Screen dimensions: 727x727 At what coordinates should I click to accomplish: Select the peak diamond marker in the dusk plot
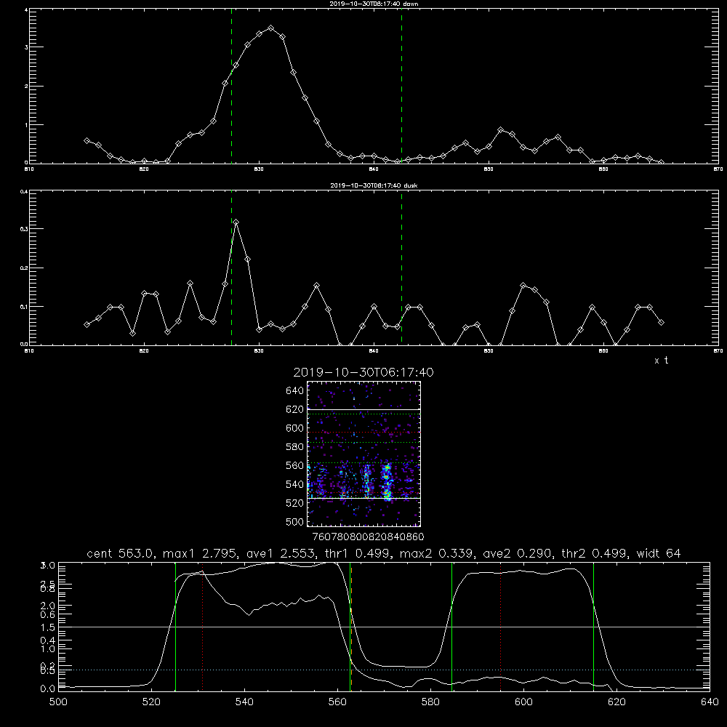tap(236, 222)
